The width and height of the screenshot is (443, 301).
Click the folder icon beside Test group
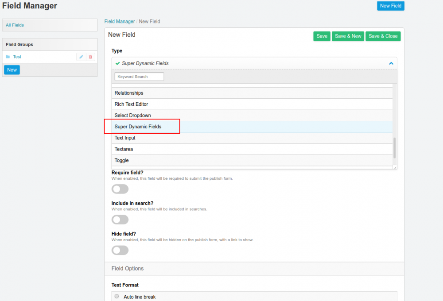[8, 57]
